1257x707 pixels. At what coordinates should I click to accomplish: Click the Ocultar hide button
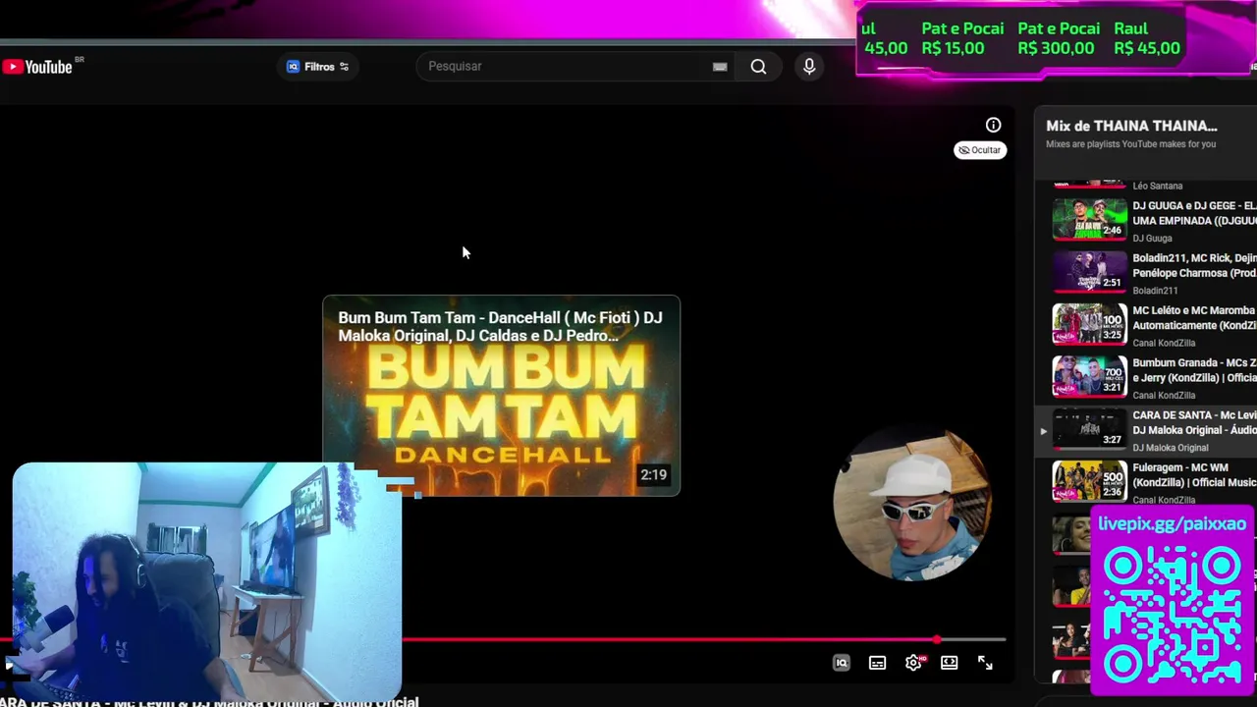[980, 150]
